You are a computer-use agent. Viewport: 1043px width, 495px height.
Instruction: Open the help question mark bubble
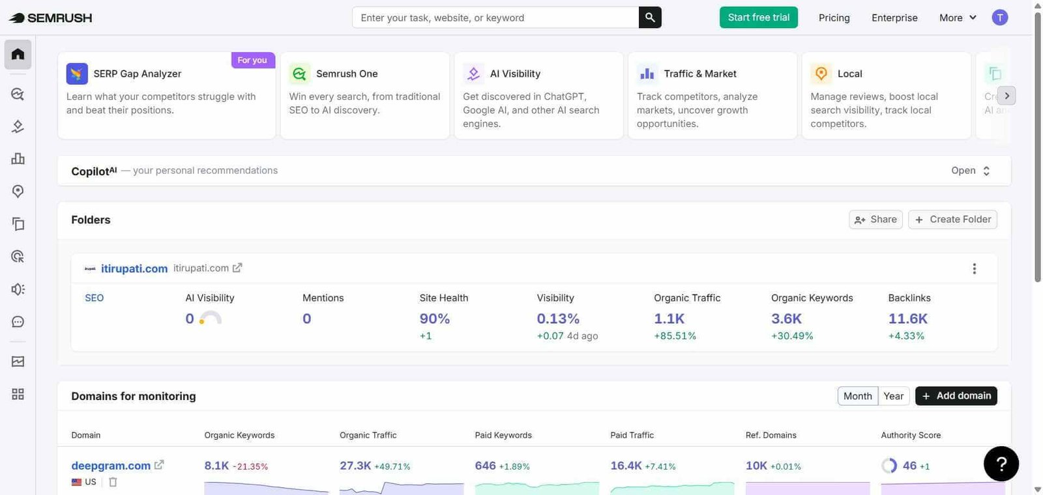tap(1001, 464)
